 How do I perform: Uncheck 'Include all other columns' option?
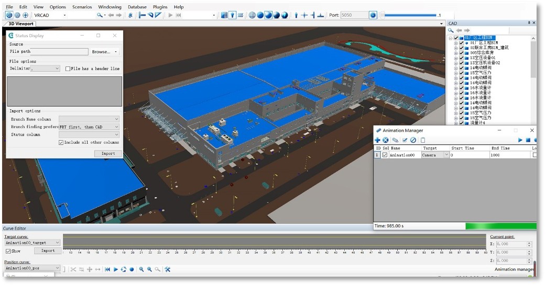pos(61,142)
